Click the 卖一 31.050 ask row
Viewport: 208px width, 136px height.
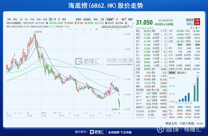[151, 48]
